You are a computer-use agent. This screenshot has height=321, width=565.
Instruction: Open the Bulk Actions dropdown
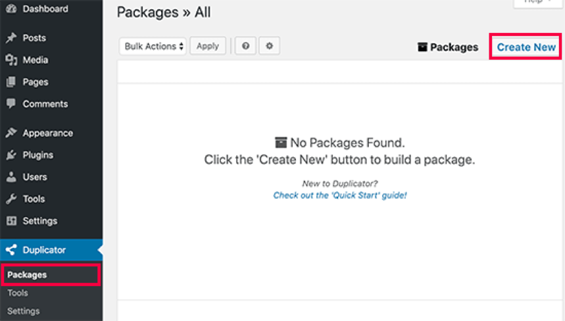tap(153, 46)
